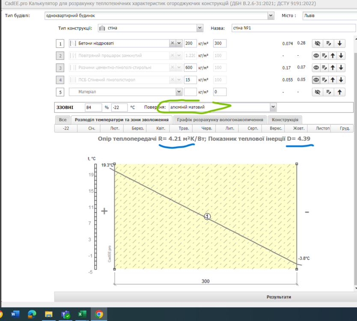The image size is (357, 321).
Task: Expand Тип будівлі dropdown
Action: [271, 16]
